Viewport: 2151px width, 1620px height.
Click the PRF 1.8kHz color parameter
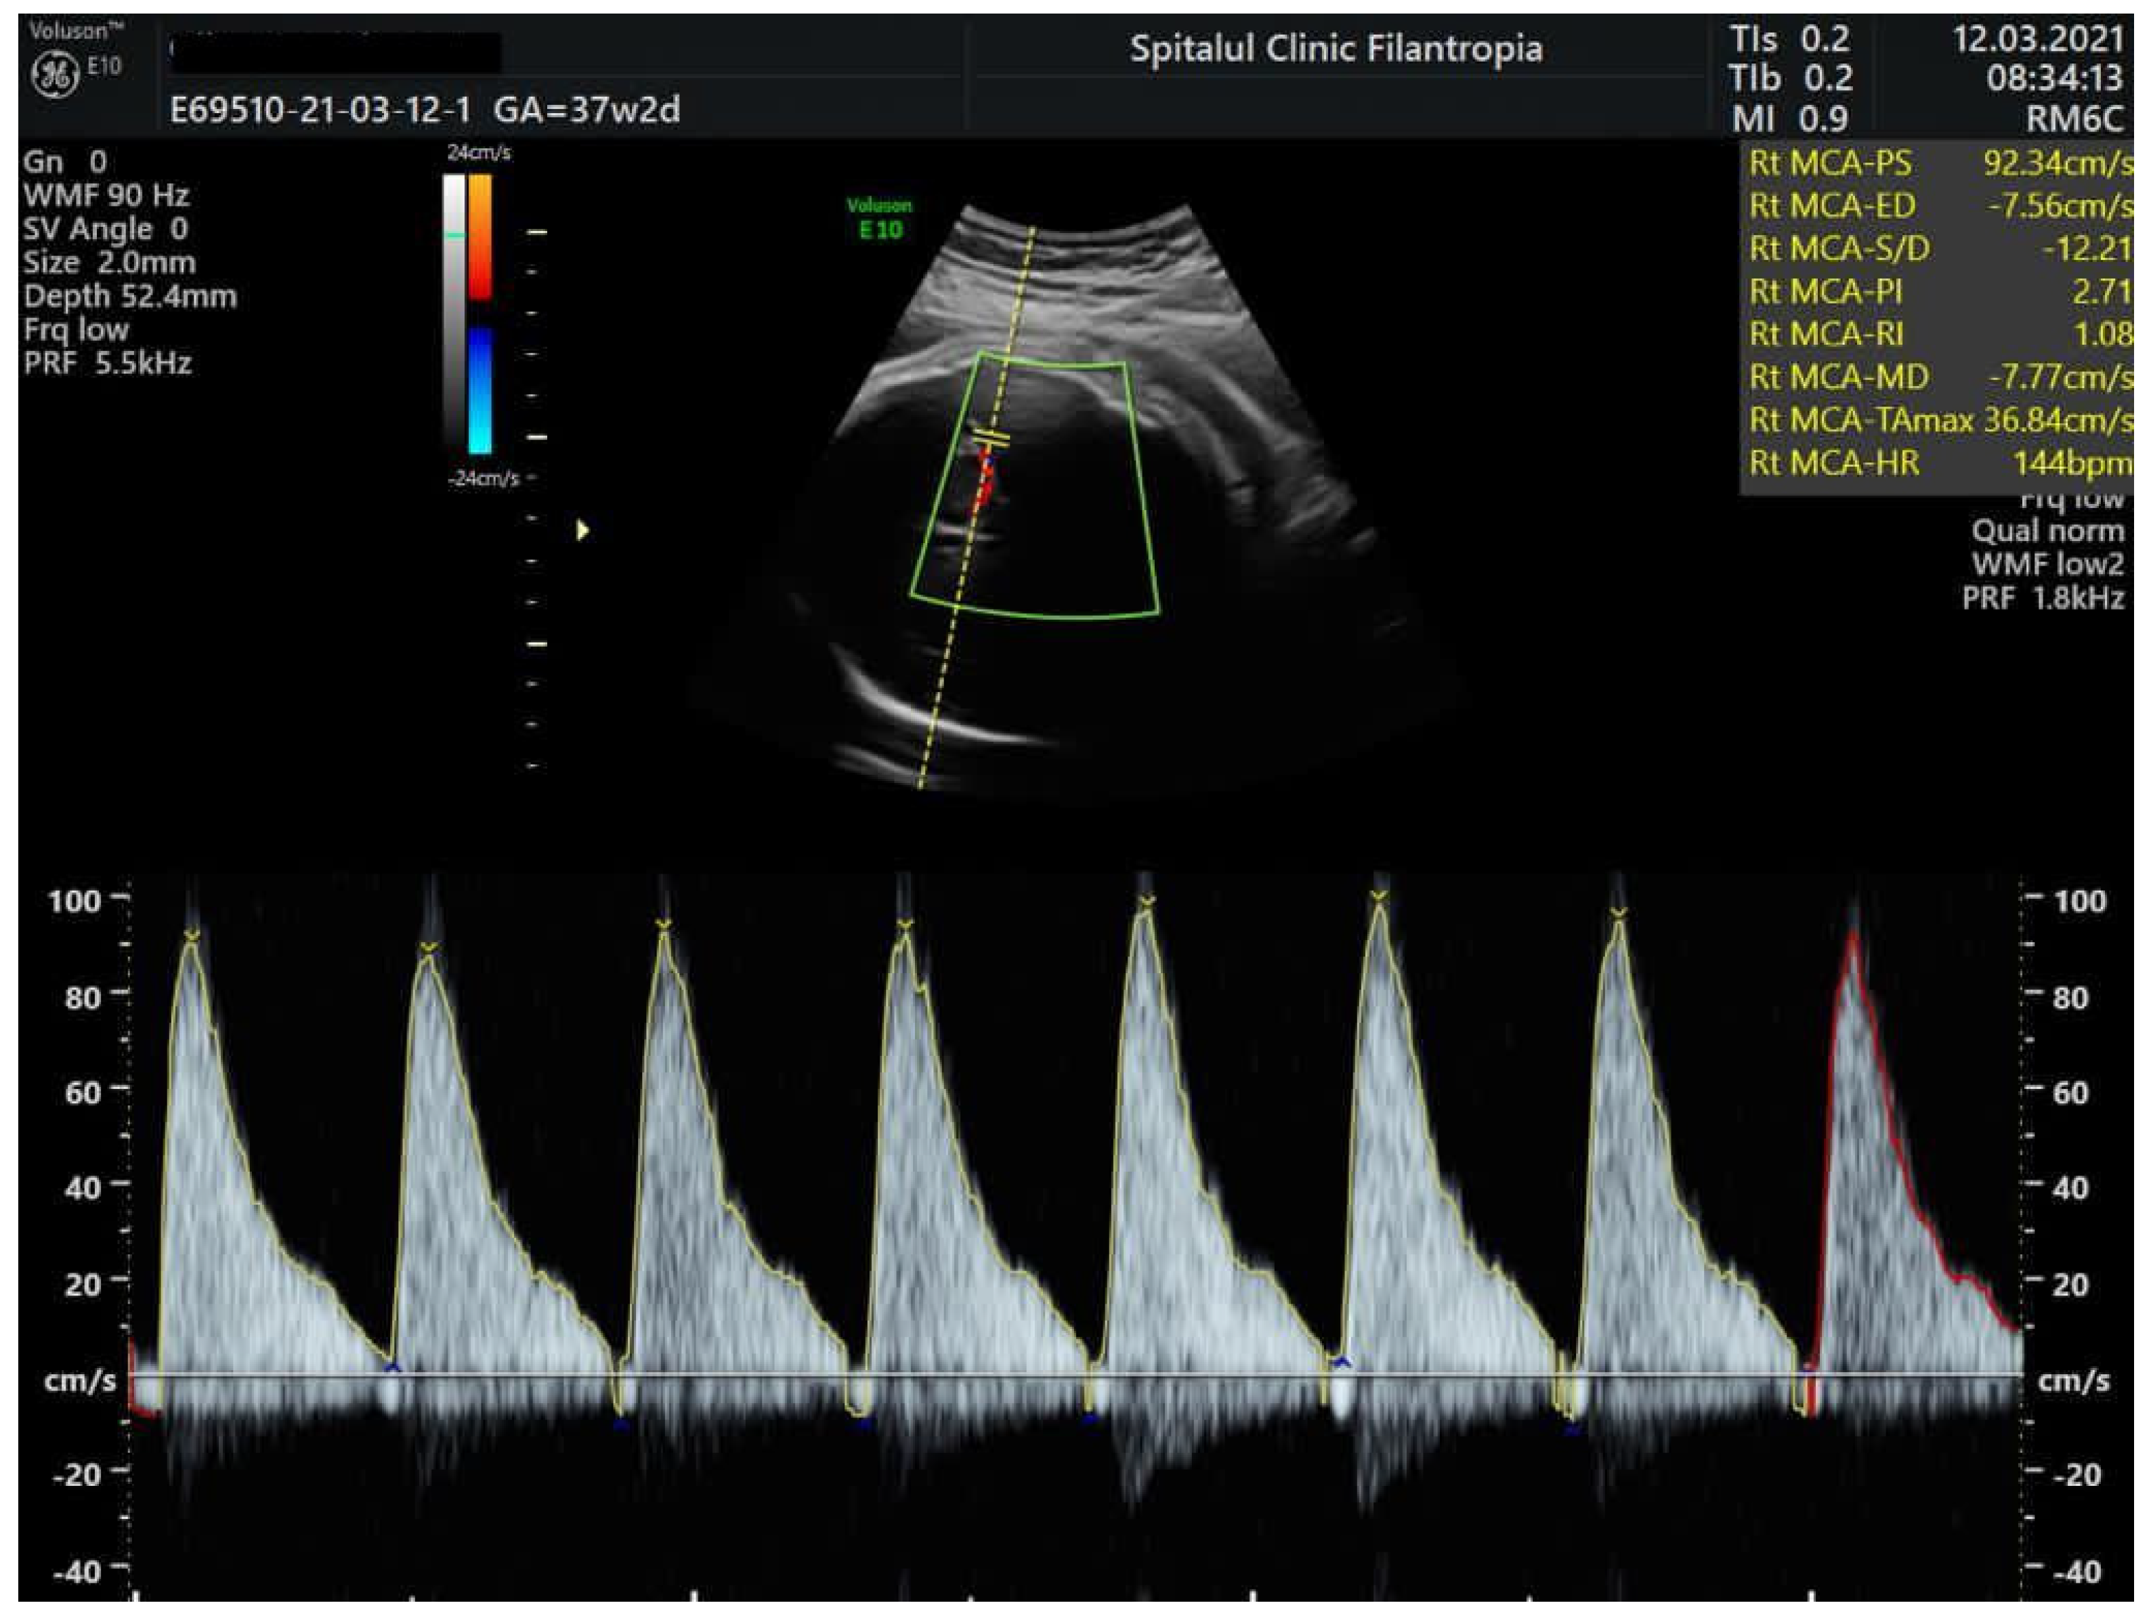pos(2043,598)
